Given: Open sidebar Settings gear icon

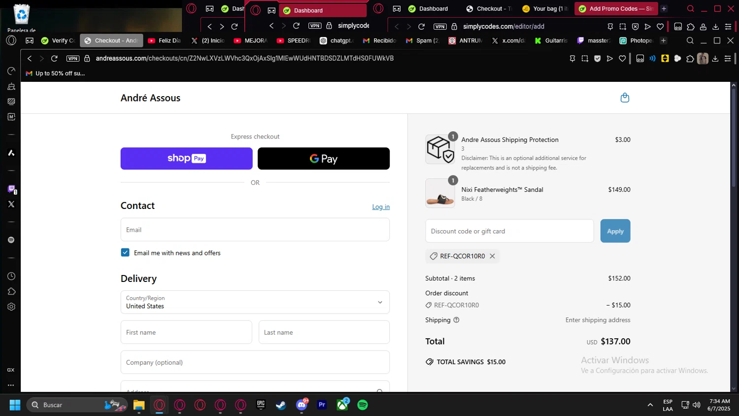Looking at the screenshot, I should point(11,307).
